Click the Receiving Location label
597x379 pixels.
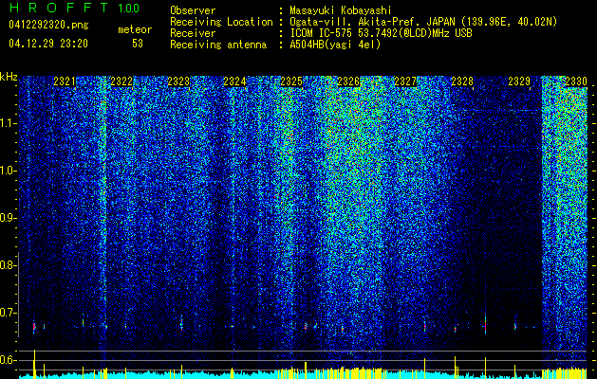click(221, 22)
